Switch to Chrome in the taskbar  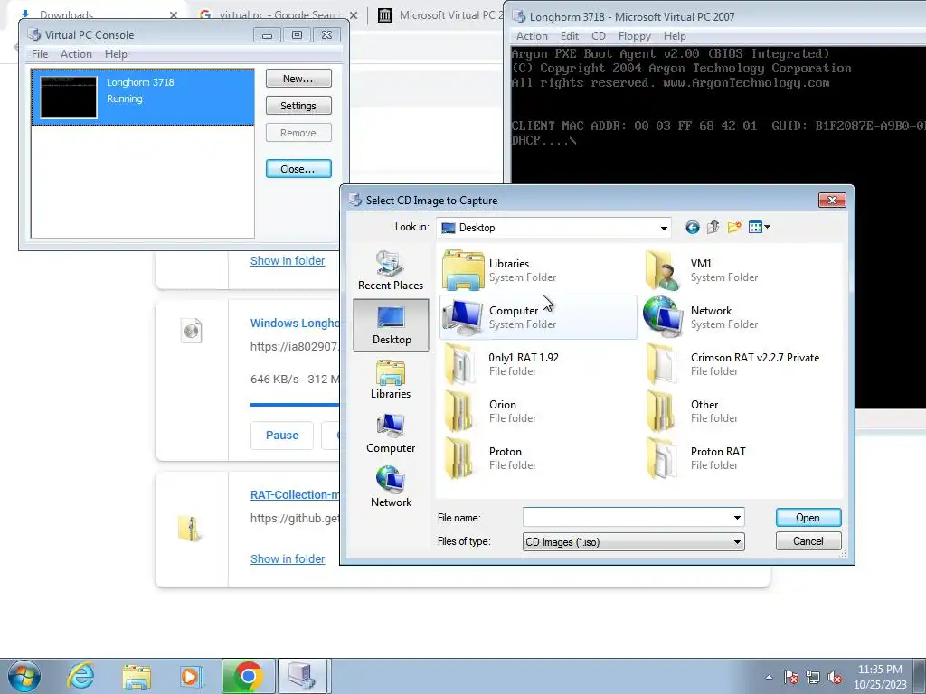[x=248, y=676]
